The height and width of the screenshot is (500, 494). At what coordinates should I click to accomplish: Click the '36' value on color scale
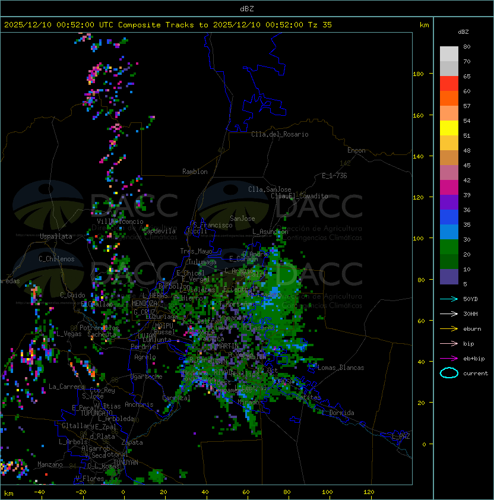[x=467, y=210]
